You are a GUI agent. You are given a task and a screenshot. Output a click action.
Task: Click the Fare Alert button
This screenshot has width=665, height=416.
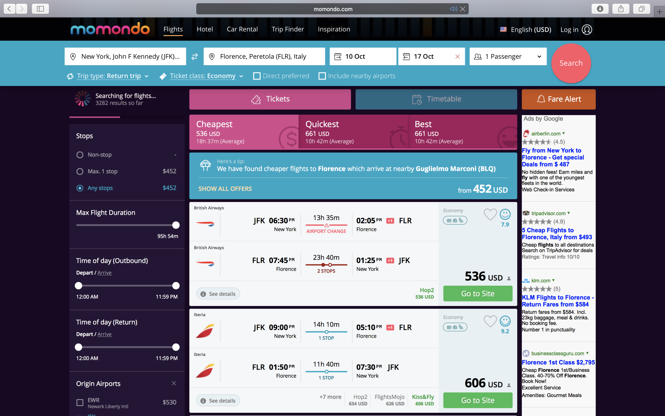coord(559,99)
